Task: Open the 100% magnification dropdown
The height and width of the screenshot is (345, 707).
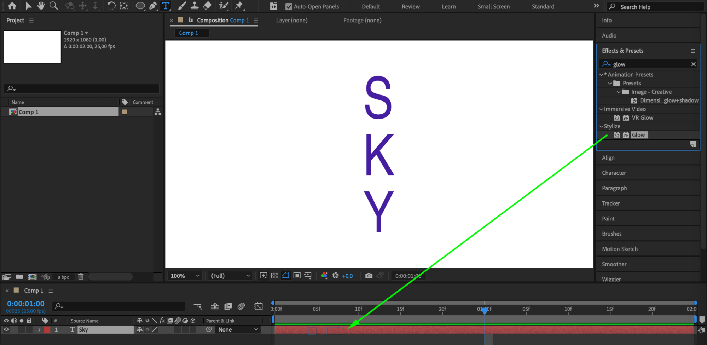Action: click(x=185, y=276)
